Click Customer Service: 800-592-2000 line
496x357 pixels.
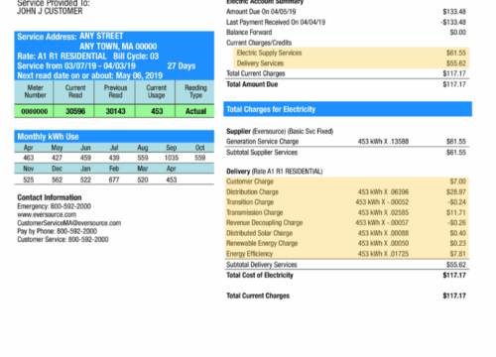(62, 239)
